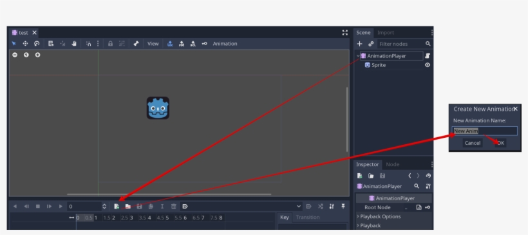Create new resource in Inspector
The image size is (528, 235).
pyautogui.click(x=360, y=176)
